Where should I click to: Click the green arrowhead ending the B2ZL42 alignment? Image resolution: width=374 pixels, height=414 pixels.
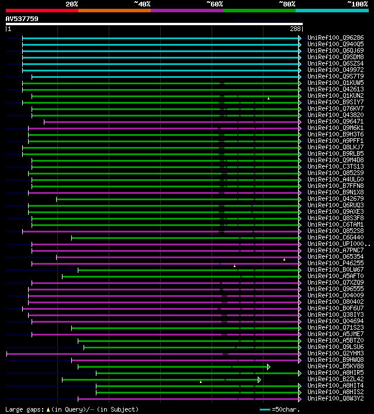[259, 379]
